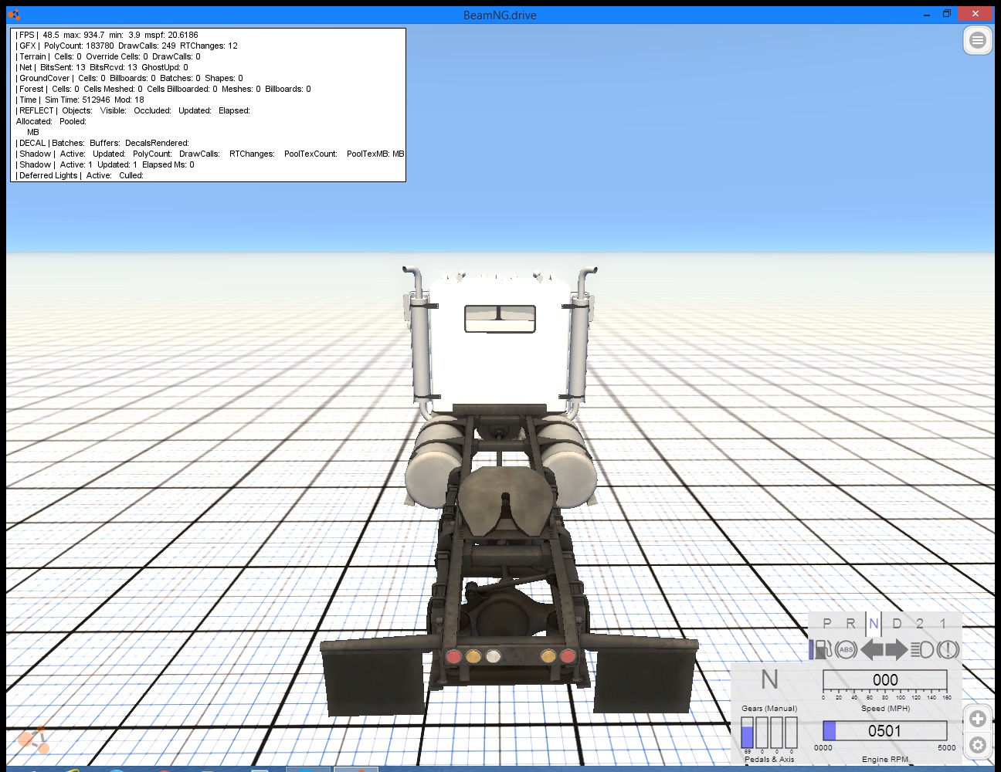Click the "Gears (Manual)" label
Image resolution: width=1001 pixels, height=772 pixels.
coord(769,708)
